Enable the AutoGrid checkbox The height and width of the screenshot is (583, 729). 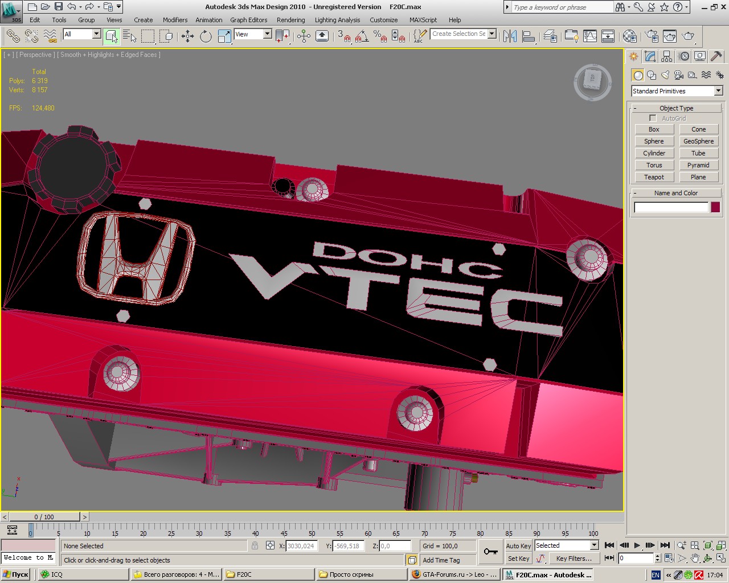click(653, 118)
